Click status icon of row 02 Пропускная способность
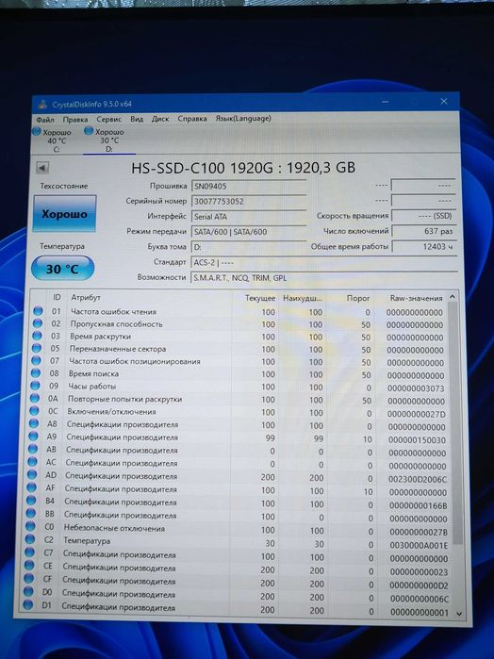The height and width of the screenshot is (659, 494). [38, 323]
